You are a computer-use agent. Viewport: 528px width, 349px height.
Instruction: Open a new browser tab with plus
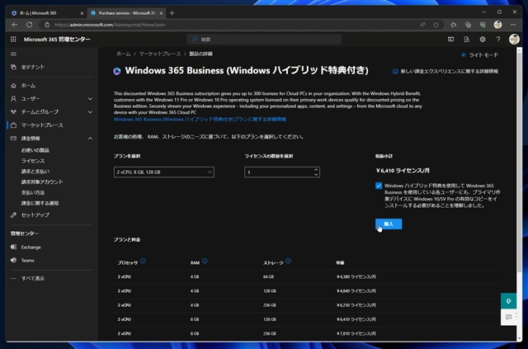pyautogui.click(x=172, y=13)
